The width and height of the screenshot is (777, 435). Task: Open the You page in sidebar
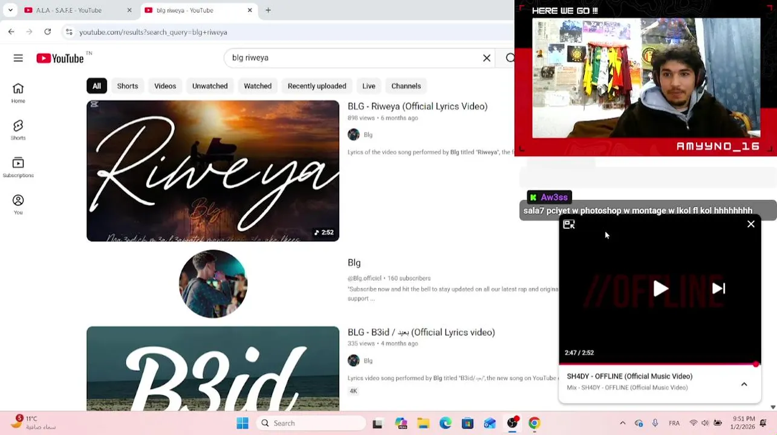pos(18,205)
